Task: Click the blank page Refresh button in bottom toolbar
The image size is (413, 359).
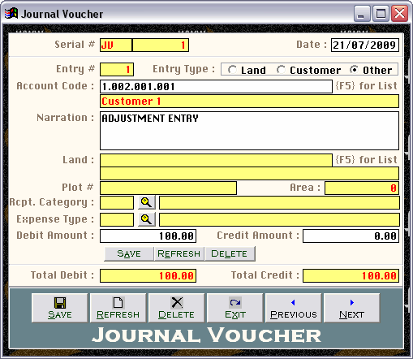Action: (118, 308)
